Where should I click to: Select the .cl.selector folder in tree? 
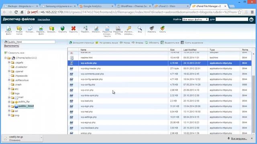(x=21, y=67)
